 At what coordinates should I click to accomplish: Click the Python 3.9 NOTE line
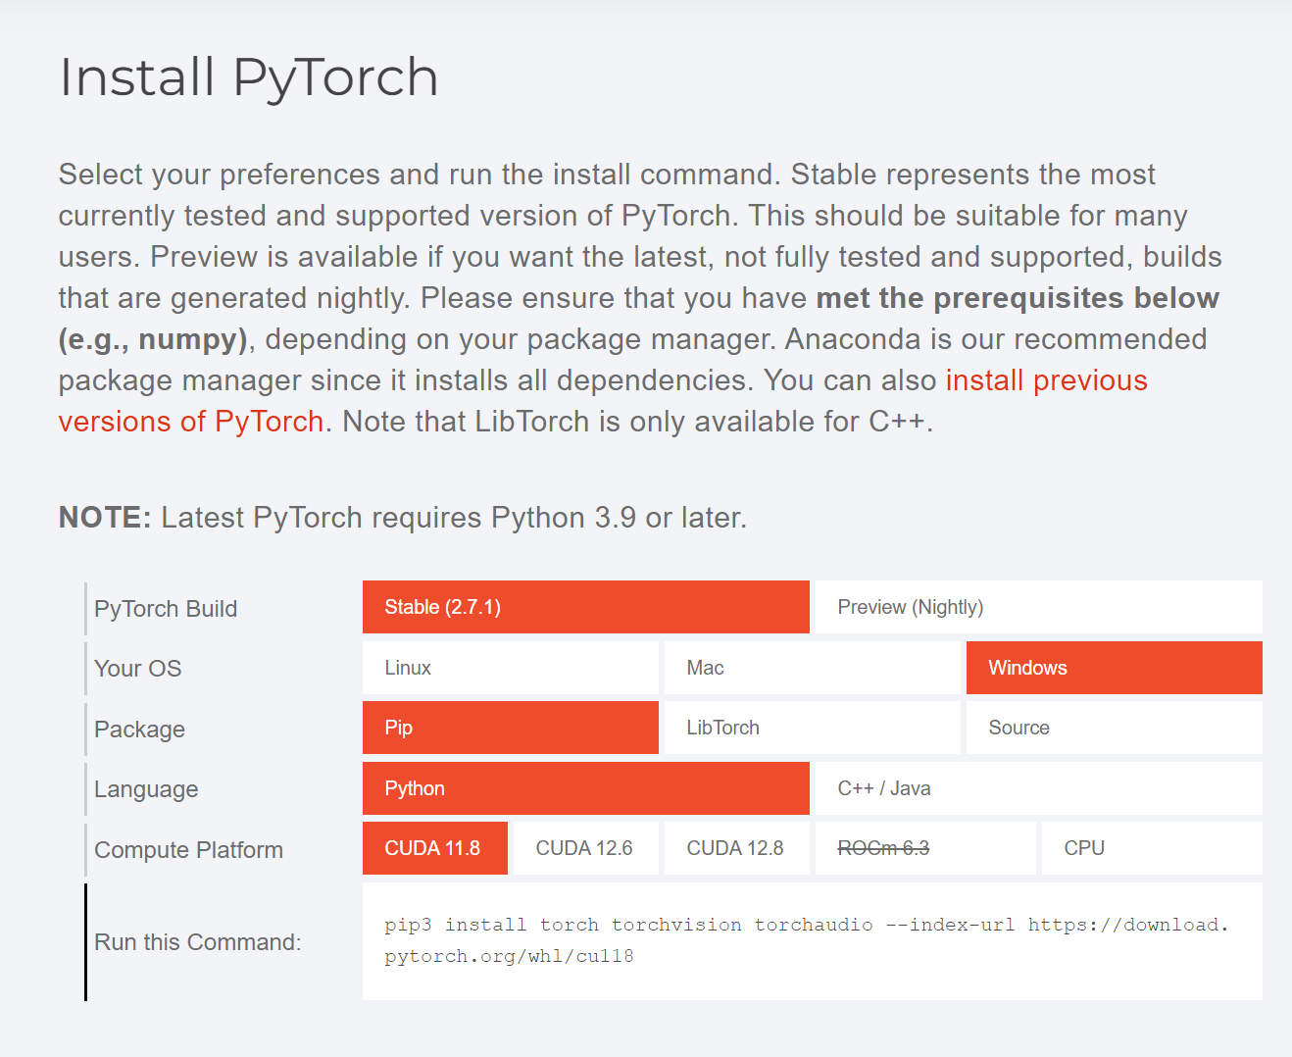pyautogui.click(x=403, y=517)
